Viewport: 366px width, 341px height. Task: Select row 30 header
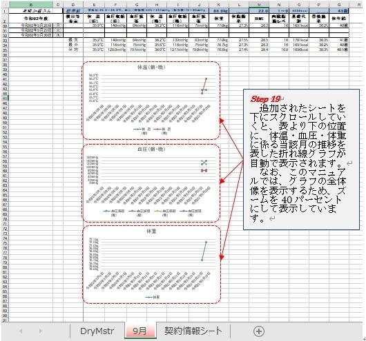pyautogui.click(x=5, y=25)
